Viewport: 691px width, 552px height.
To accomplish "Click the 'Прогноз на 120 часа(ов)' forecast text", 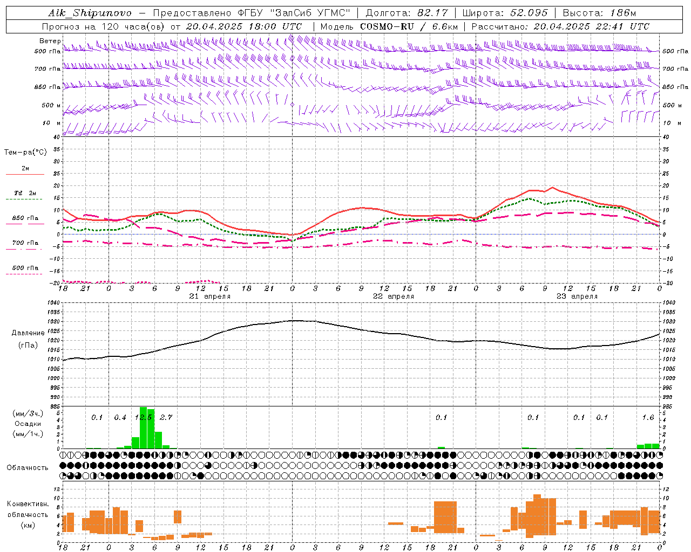I will (x=104, y=26).
